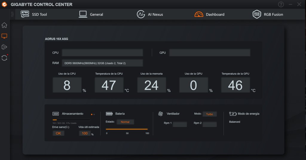
Task: Click the update sync sidebar icon
Action: tap(4, 58)
